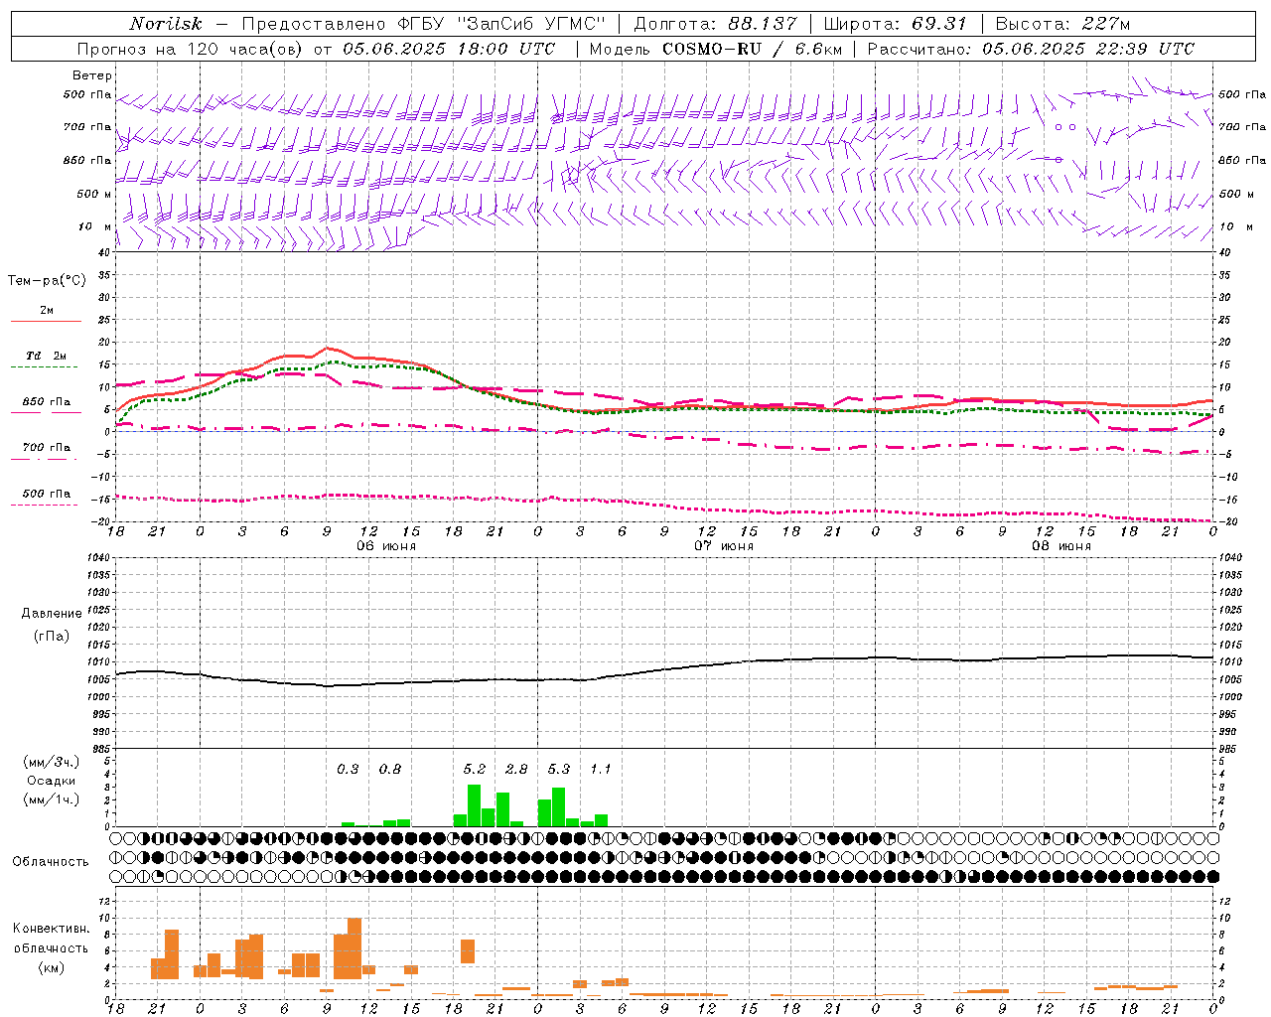Click the Высота: 227м value
This screenshot has width=1271, height=1017.
point(1062,24)
